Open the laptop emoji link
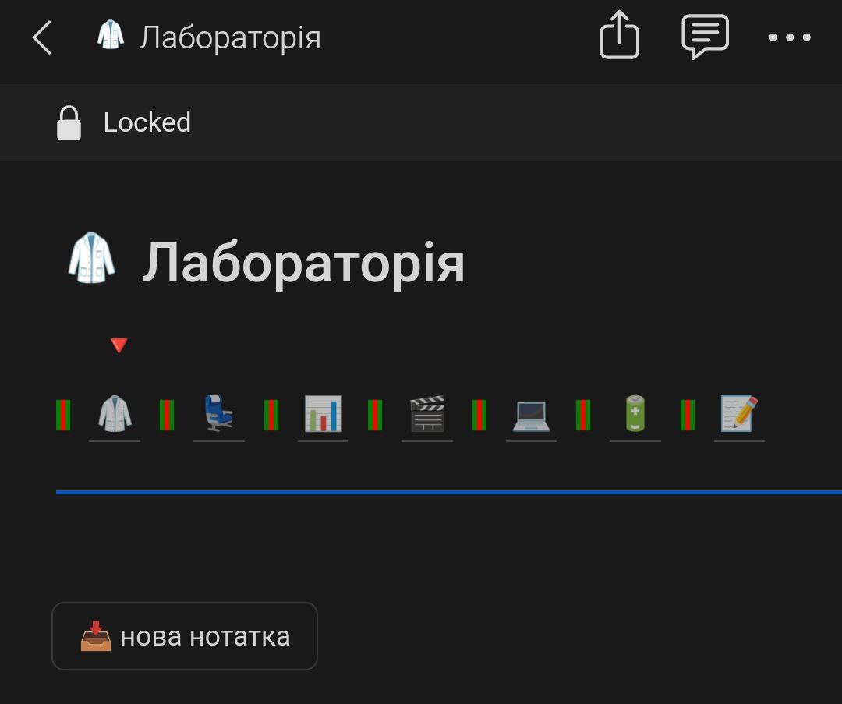This screenshot has height=704, width=842. (531, 416)
